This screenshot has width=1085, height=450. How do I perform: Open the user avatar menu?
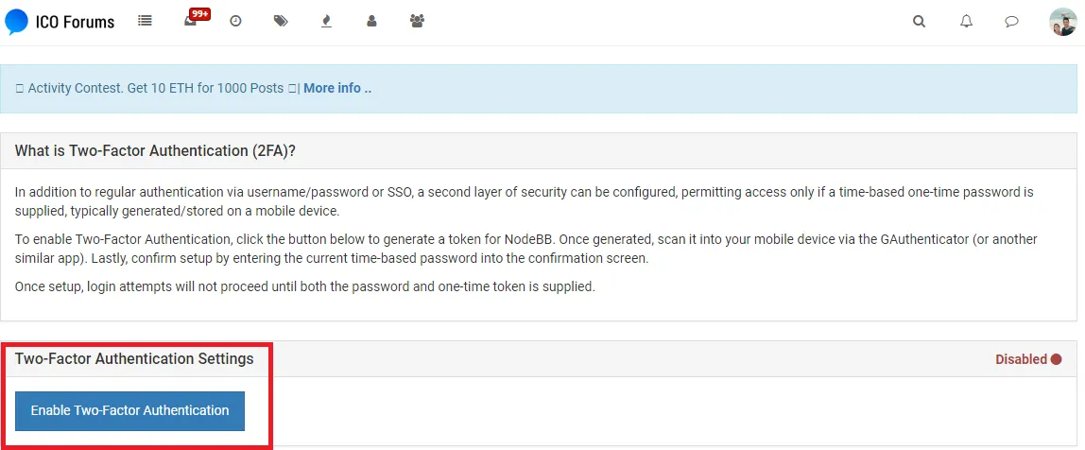pos(1063,22)
